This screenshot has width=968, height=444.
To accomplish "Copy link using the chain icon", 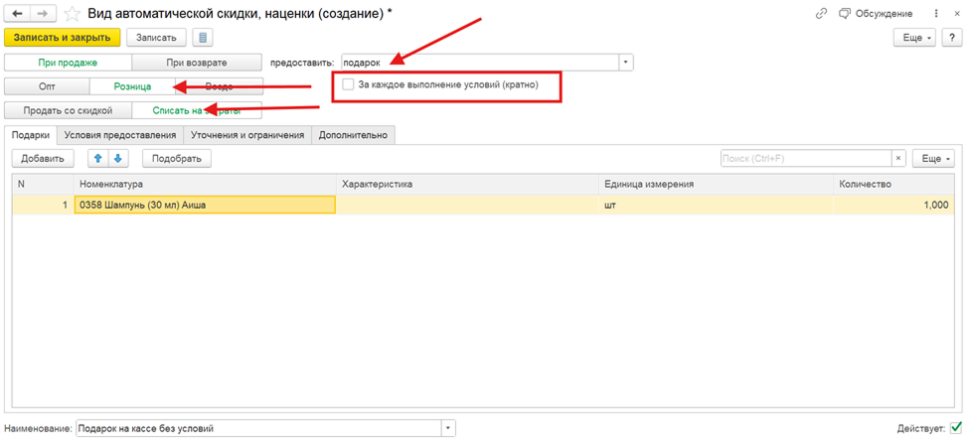I will click(x=821, y=13).
